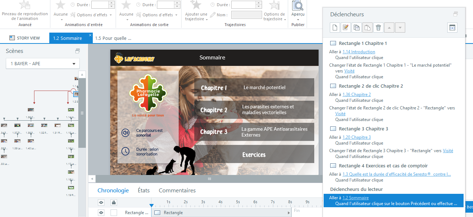Toggle show/hide all objects in timeline header
Image resolution: width=473 pixels, height=217 pixels.
pos(101,202)
